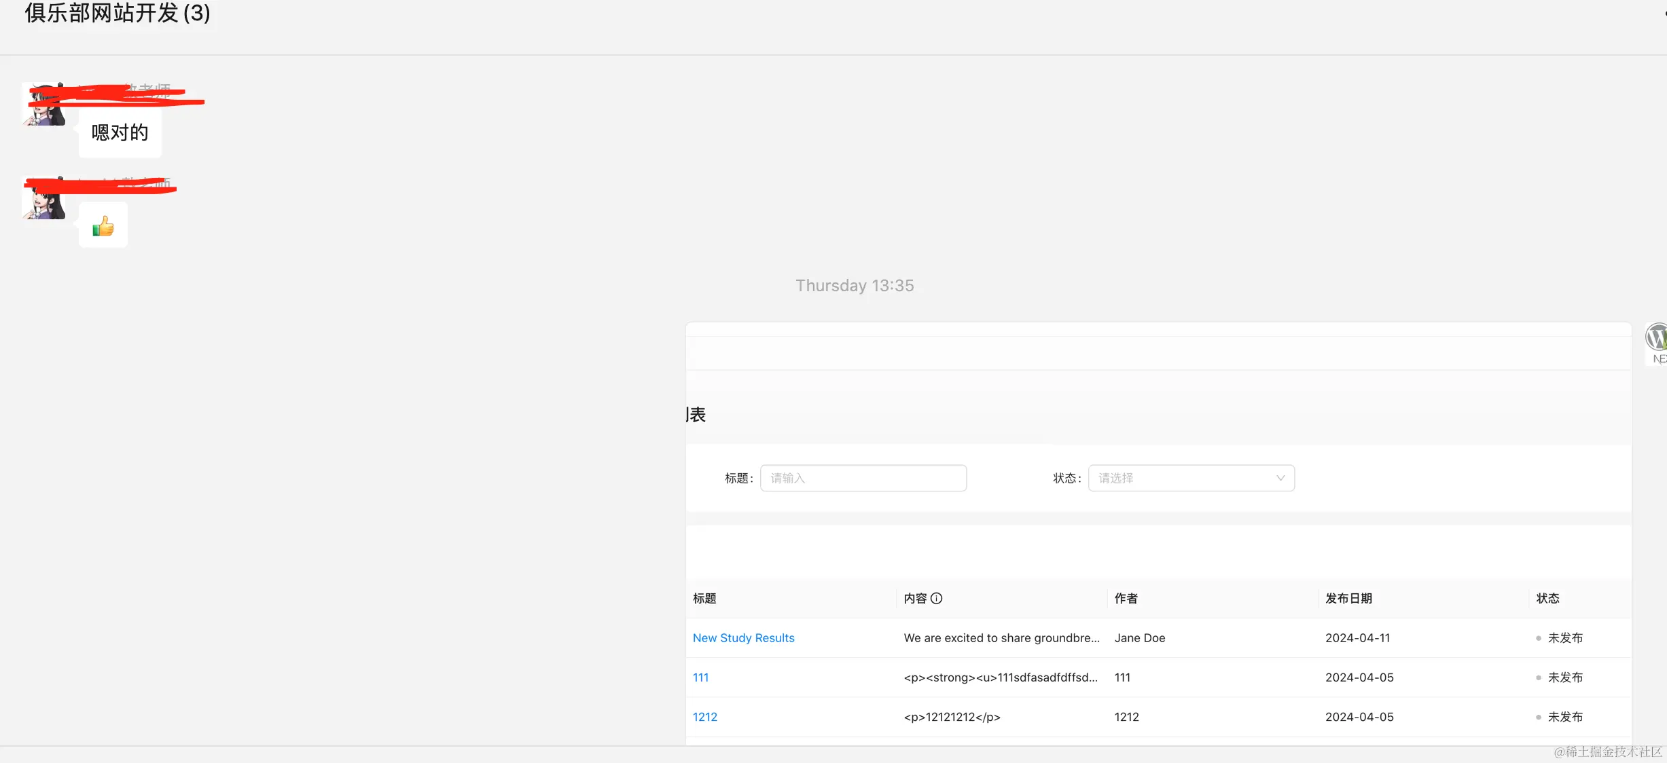The width and height of the screenshot is (1667, 763).
Task: Open the 111 title link
Action: coord(700,677)
